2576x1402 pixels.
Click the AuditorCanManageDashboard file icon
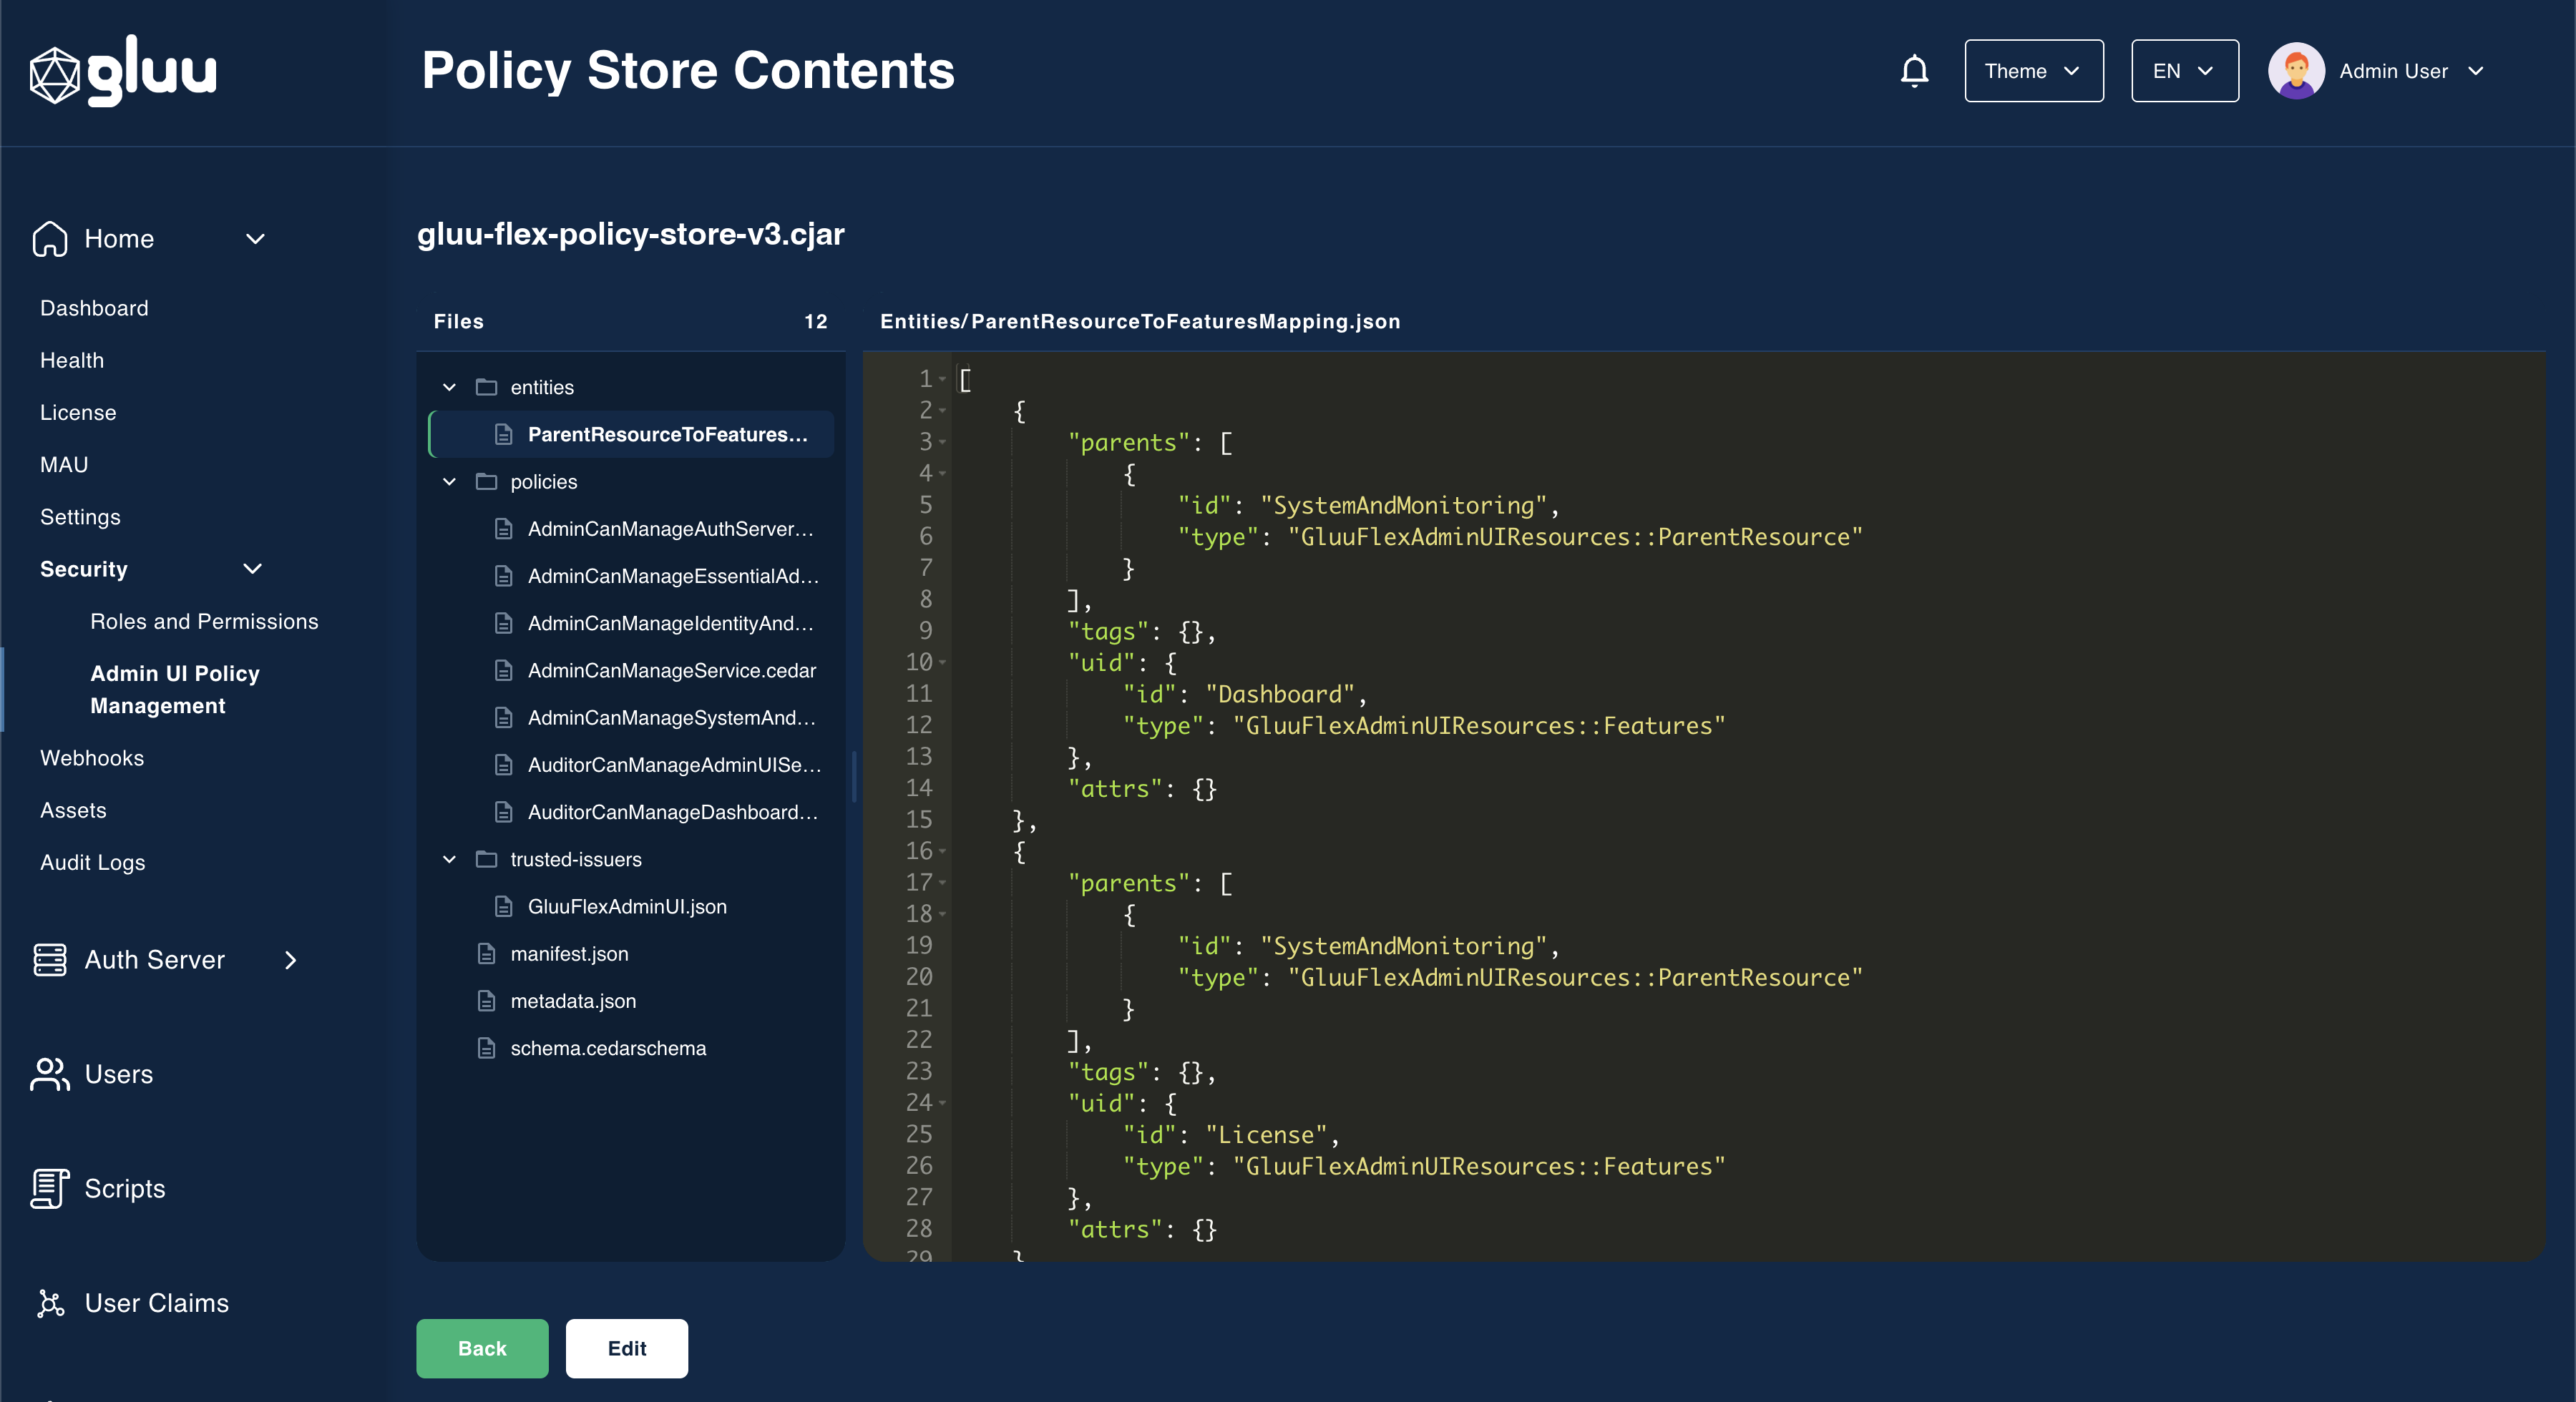pos(504,812)
